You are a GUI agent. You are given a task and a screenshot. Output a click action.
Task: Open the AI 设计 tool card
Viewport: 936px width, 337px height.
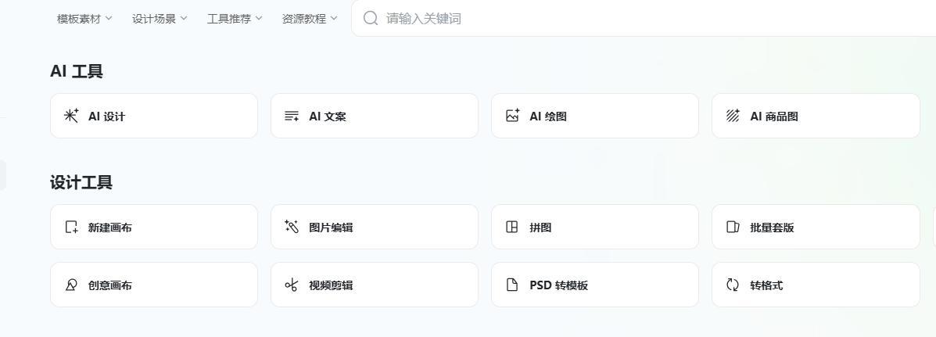154,116
